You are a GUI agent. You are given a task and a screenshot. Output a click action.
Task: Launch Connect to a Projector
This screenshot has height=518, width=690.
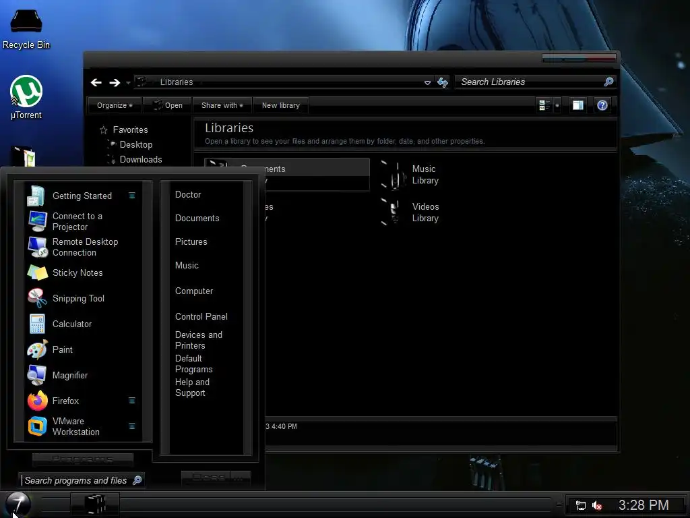tap(82, 221)
